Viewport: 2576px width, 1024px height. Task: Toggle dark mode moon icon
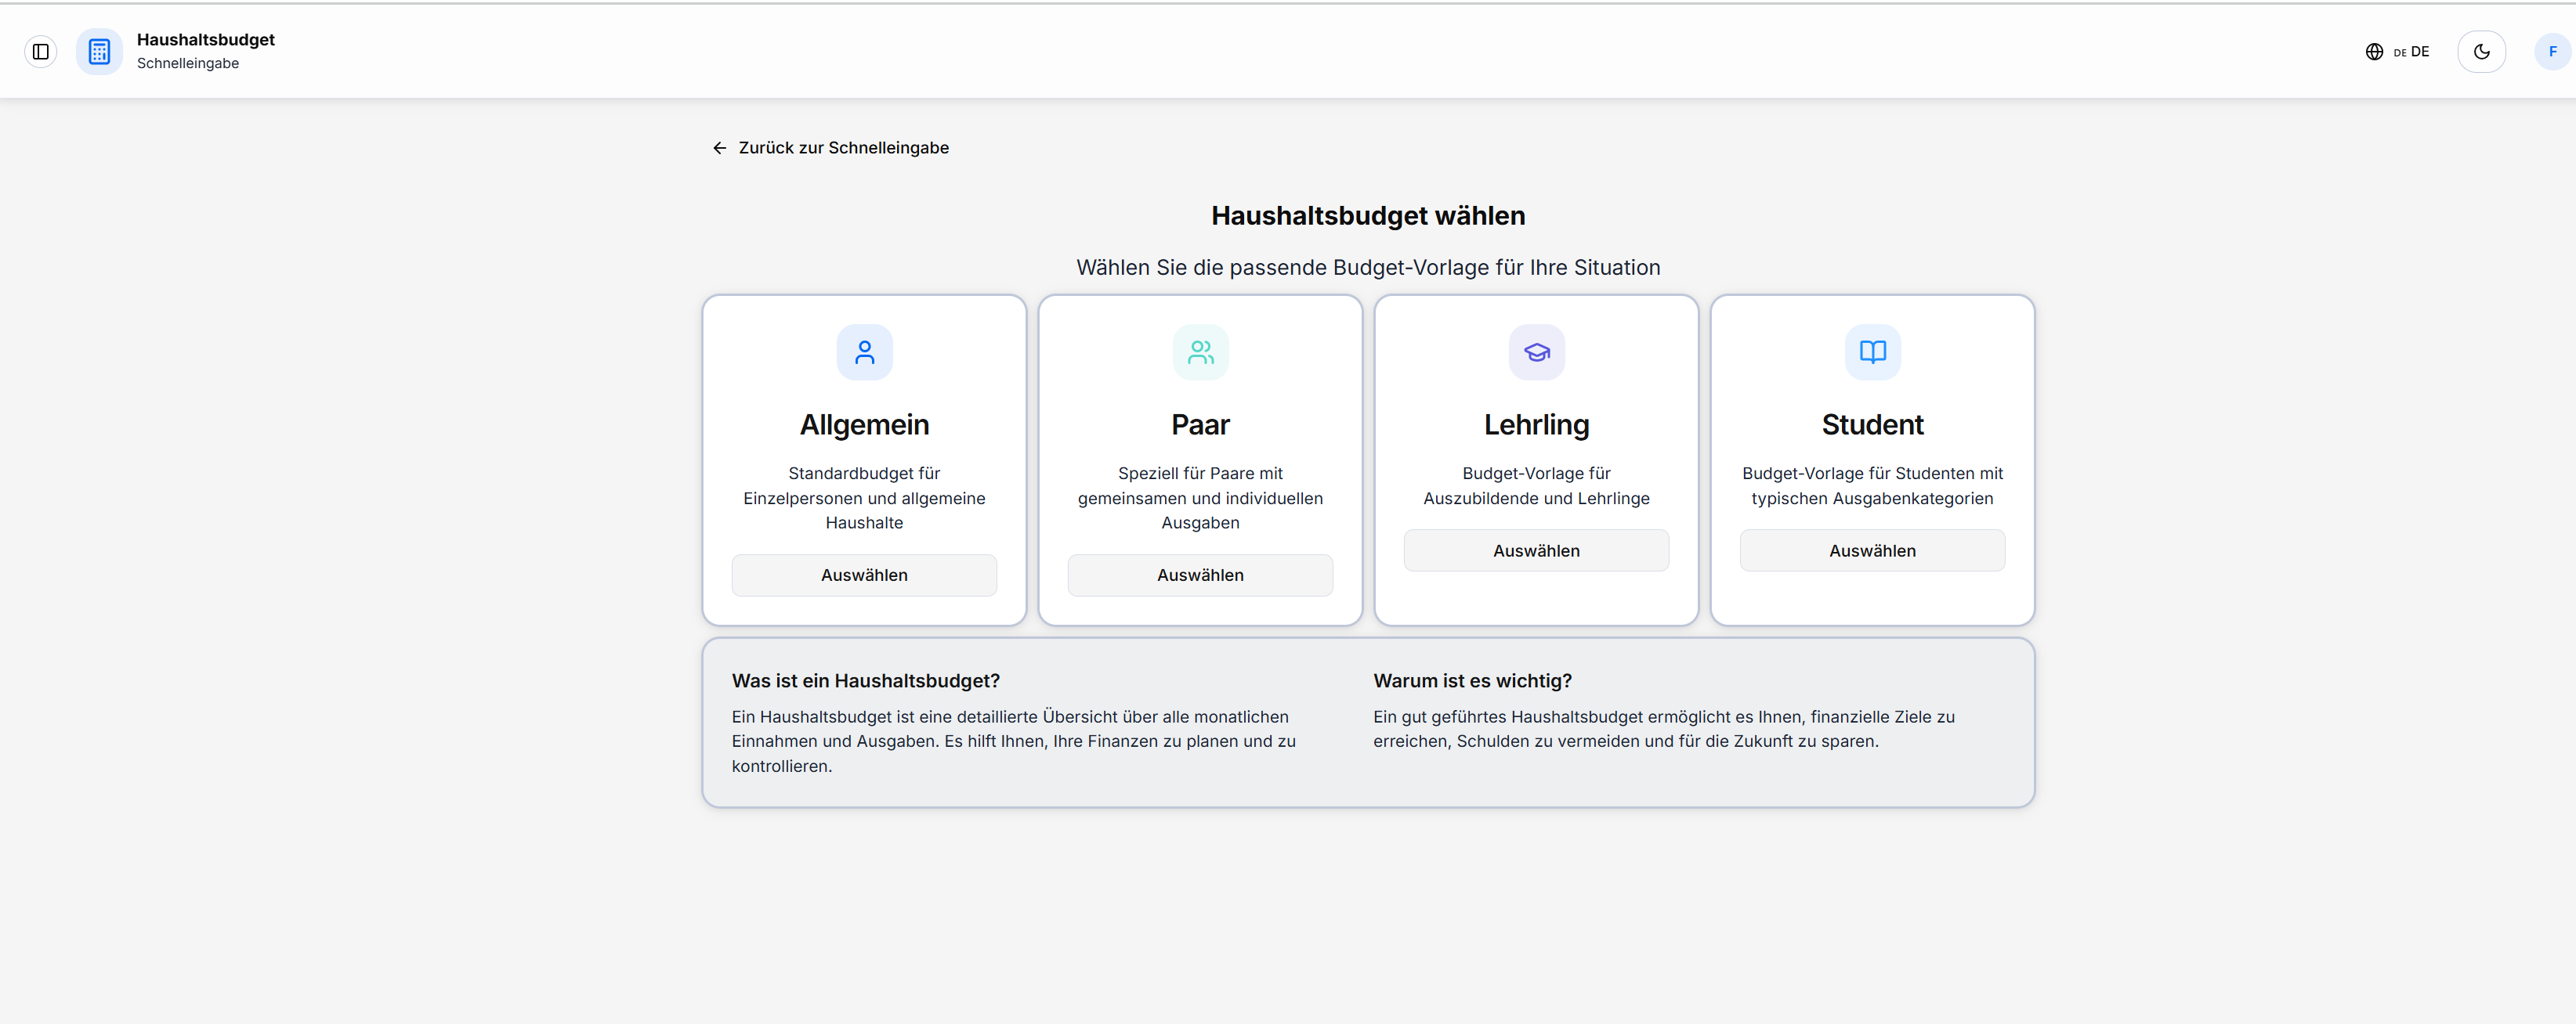(x=2481, y=52)
